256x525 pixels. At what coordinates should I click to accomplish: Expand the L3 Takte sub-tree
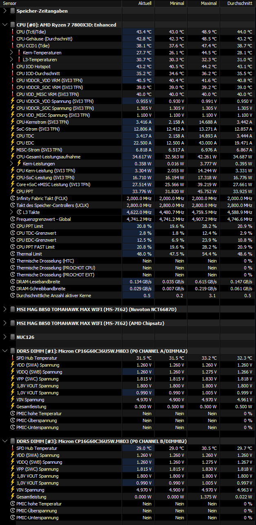coord(12,212)
